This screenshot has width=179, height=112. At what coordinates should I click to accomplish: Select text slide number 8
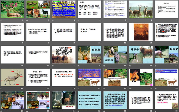click(x=12, y=32)
